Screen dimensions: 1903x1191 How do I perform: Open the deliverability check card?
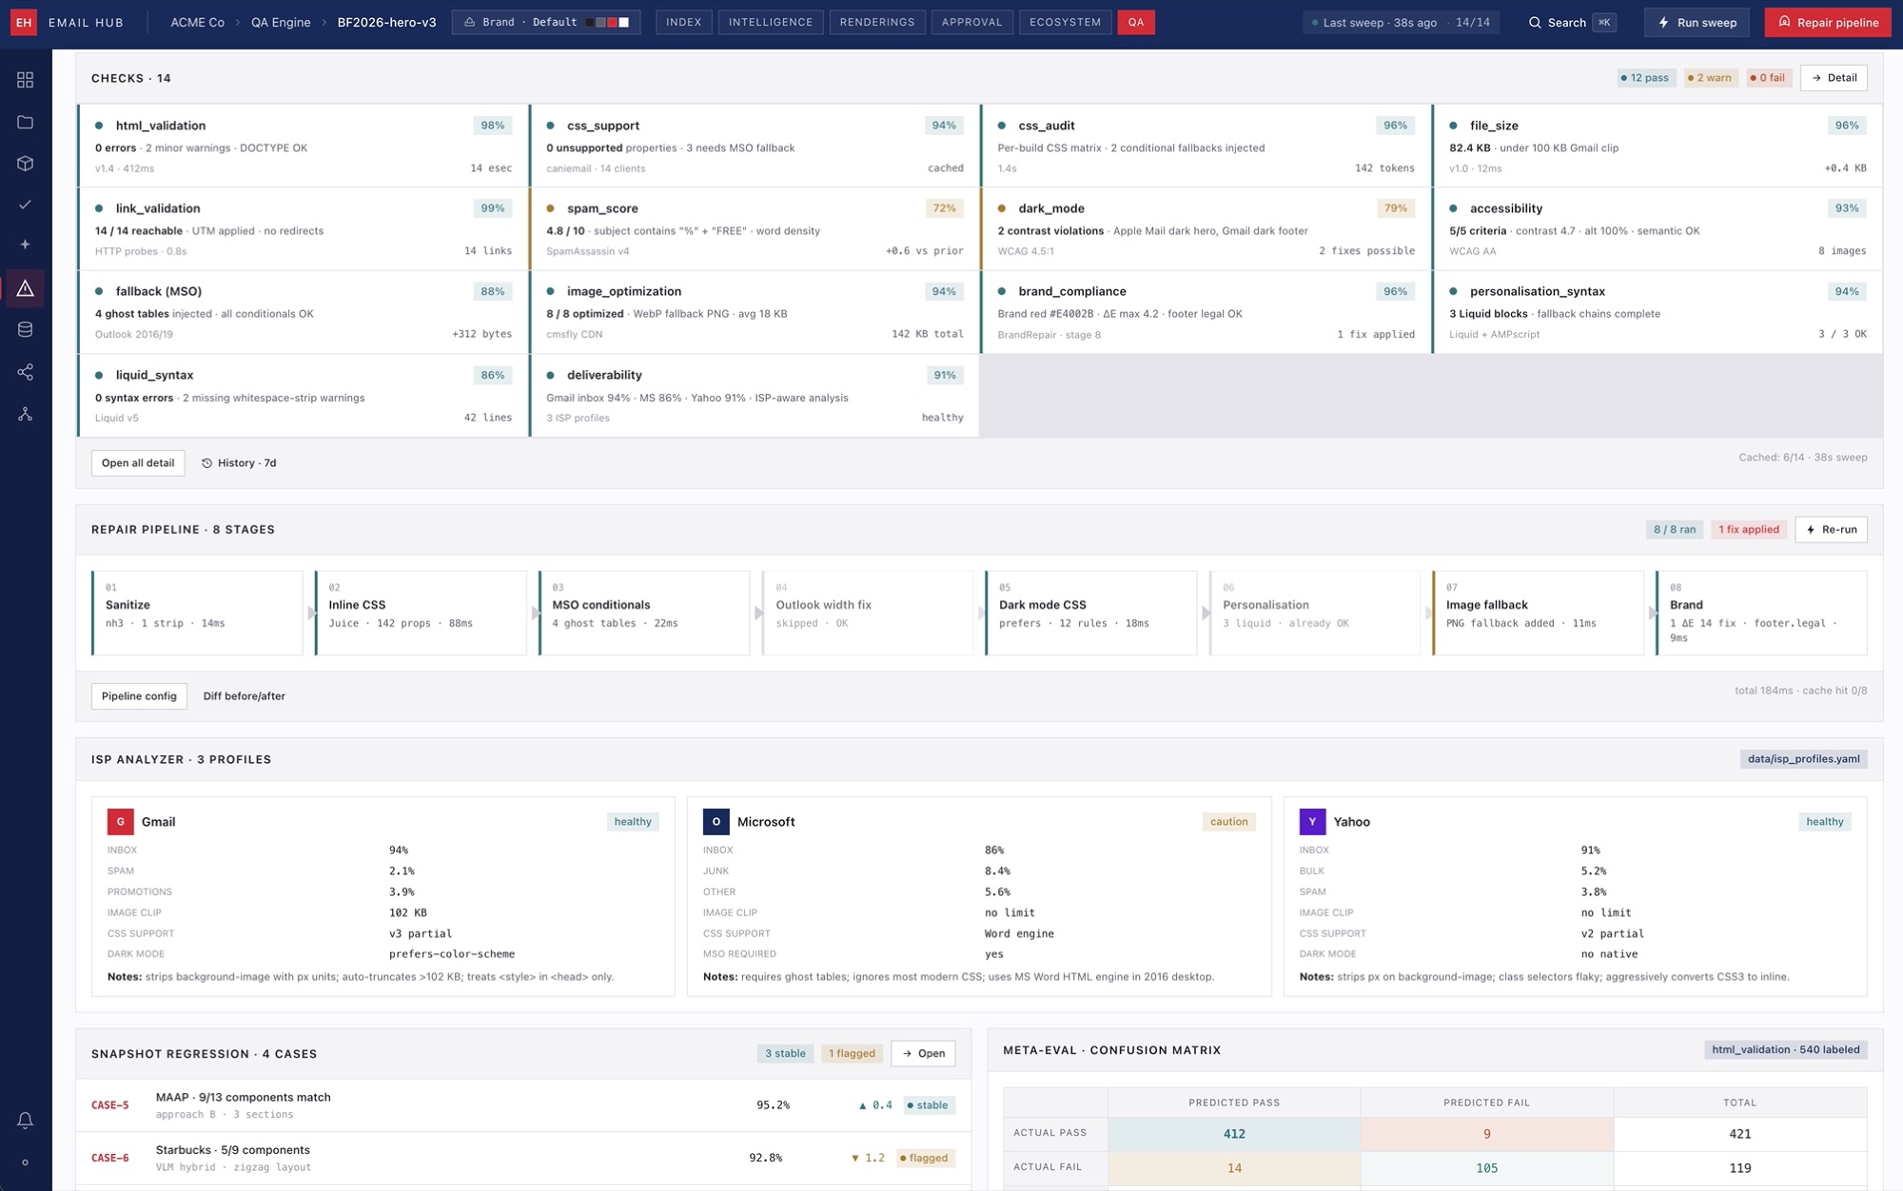[755, 396]
